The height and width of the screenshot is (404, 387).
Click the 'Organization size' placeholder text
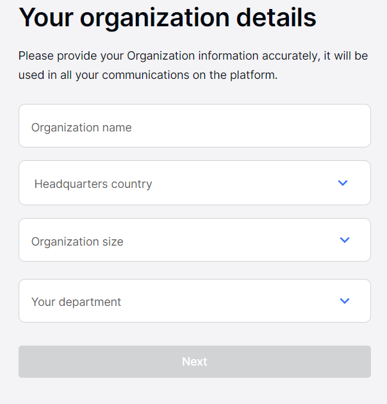click(77, 242)
